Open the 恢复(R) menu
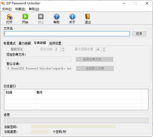Image resolution: width=153 pixels, height=137 pixels. 20,9
